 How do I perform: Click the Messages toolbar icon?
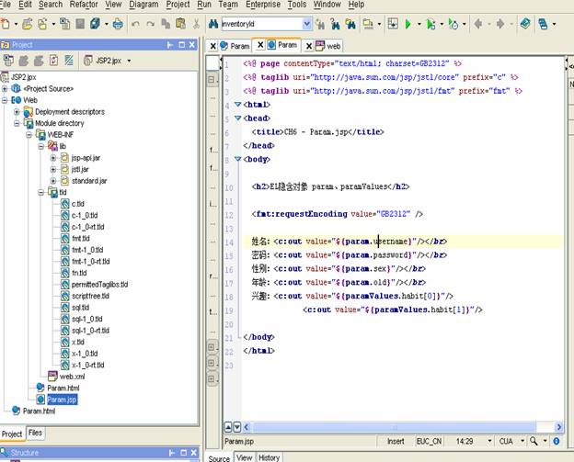[x=543, y=25]
